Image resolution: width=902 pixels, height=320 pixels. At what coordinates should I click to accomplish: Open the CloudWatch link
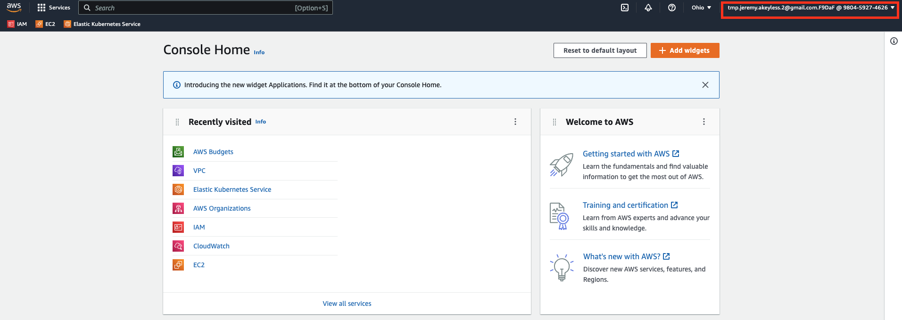[211, 246]
